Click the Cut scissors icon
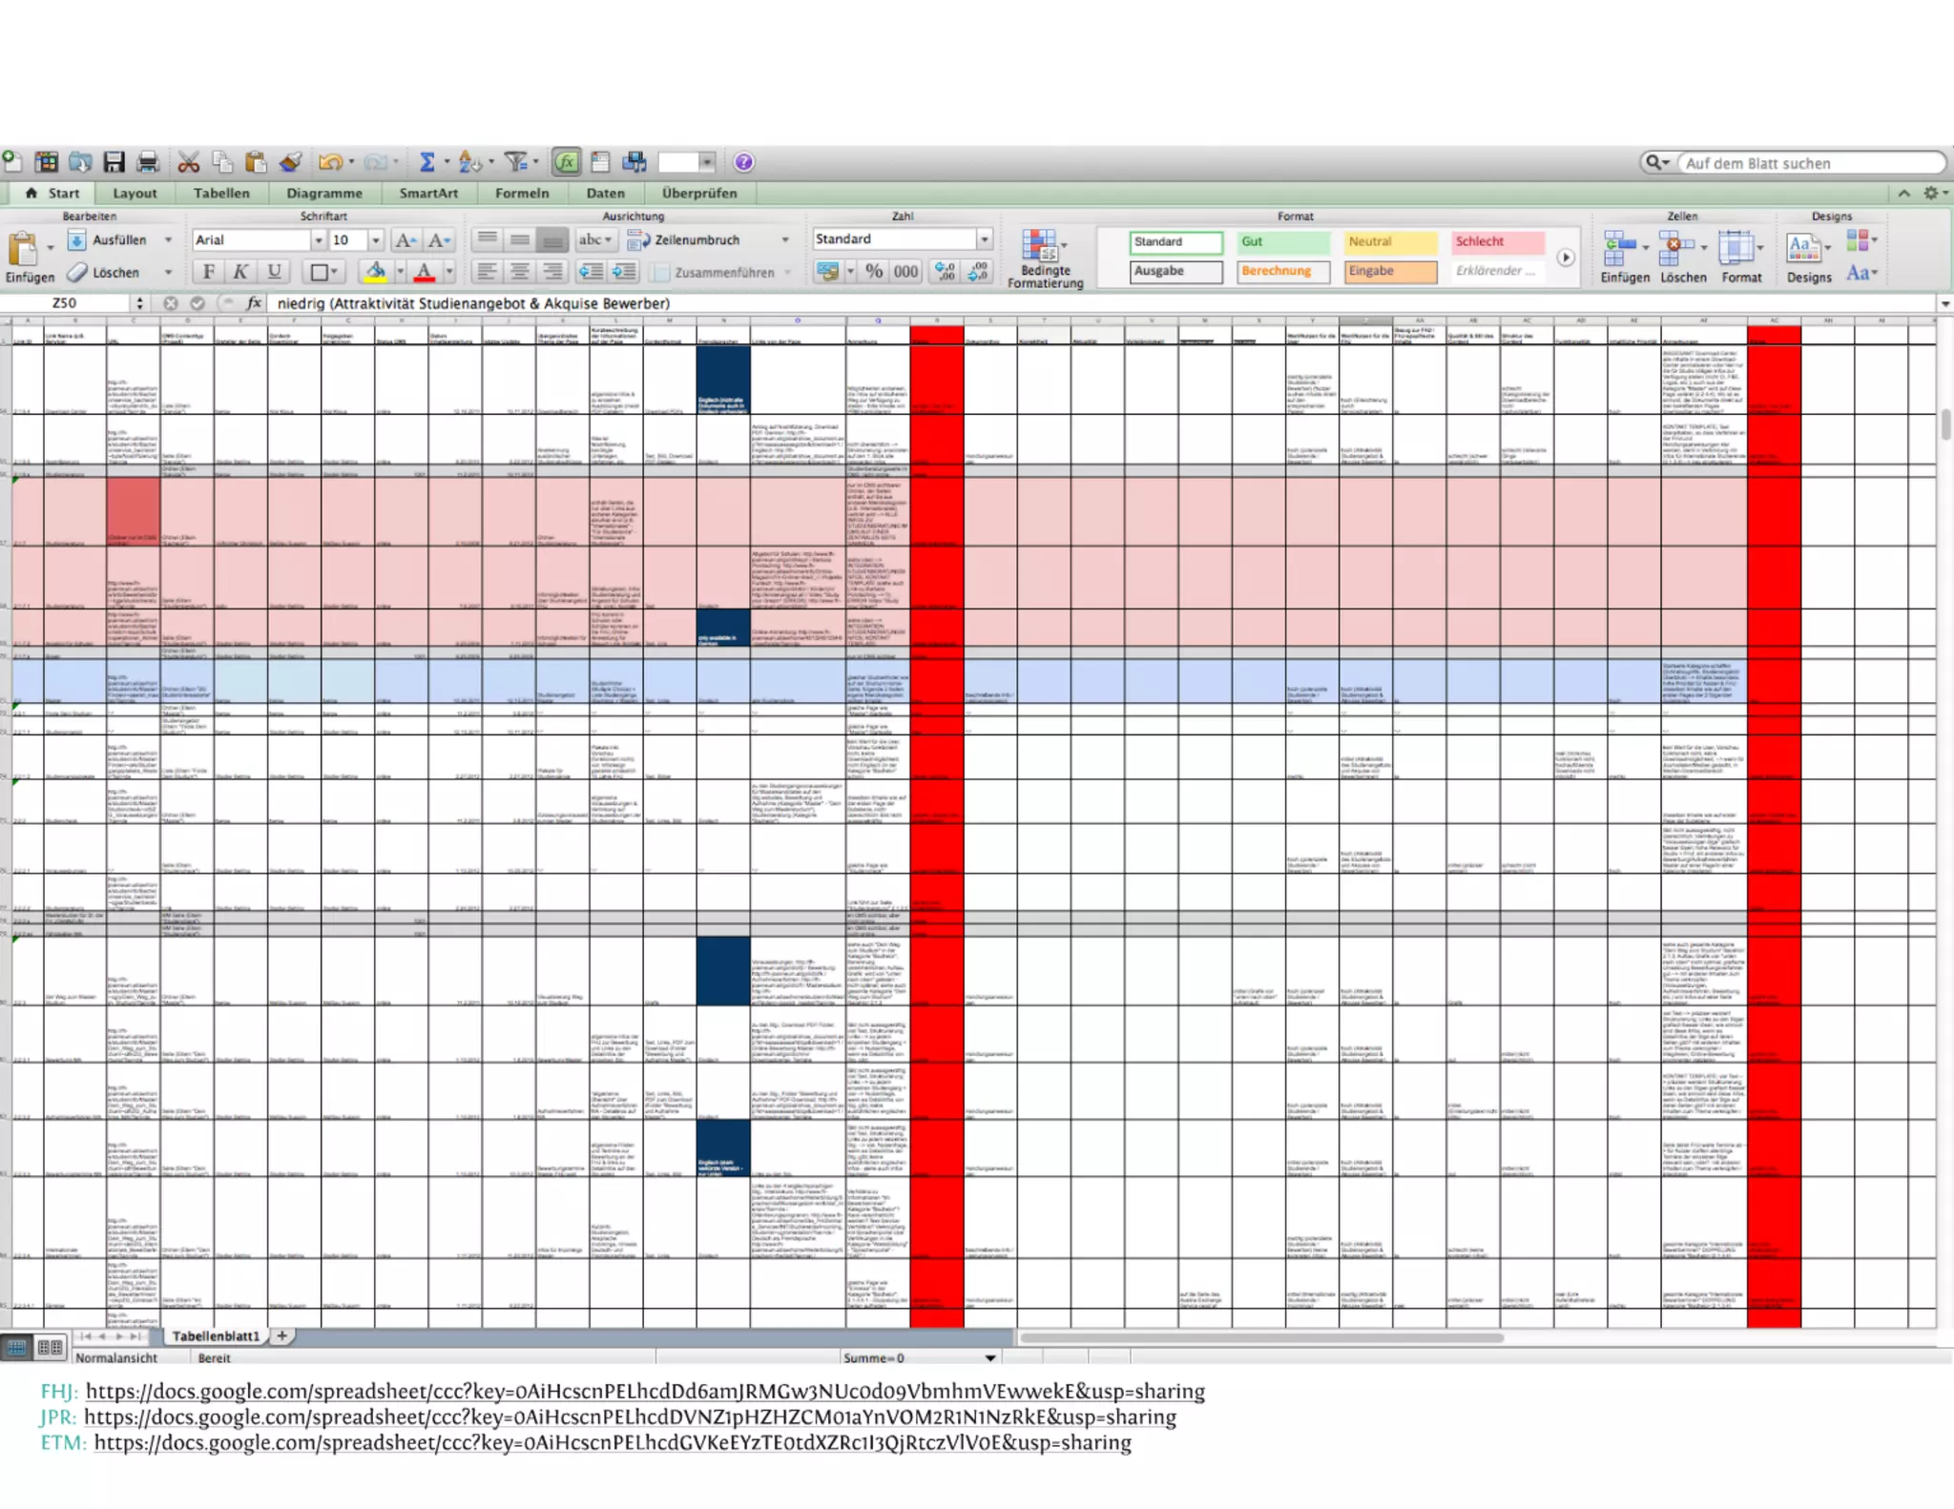 point(189,162)
